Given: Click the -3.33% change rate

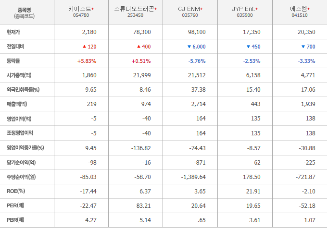Looking at the screenshot, I should coord(306,61).
